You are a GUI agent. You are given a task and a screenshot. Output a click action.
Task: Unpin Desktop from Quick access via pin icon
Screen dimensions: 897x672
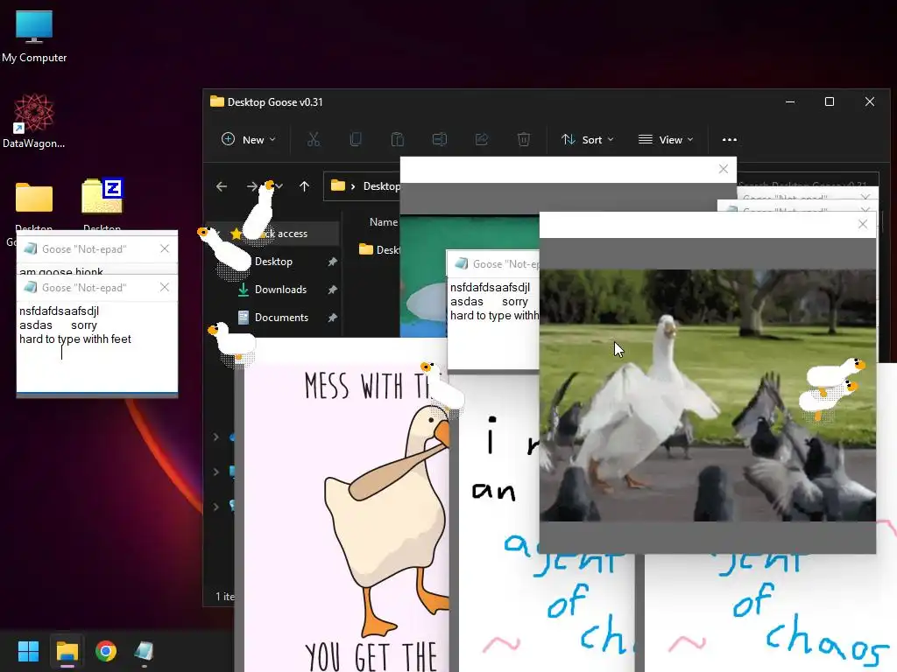pyautogui.click(x=332, y=262)
